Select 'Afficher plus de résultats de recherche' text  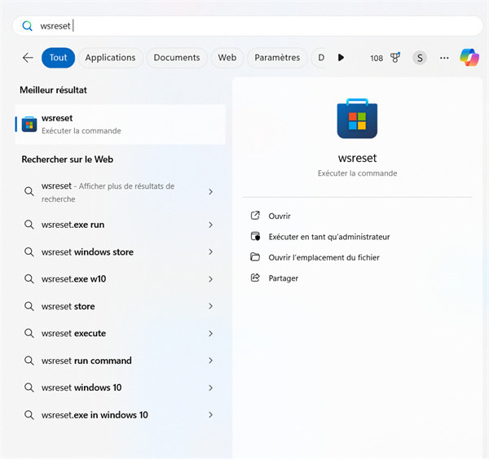click(108, 192)
